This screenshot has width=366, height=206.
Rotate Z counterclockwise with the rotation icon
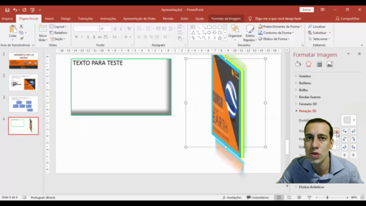pyautogui.click(x=353, y=147)
